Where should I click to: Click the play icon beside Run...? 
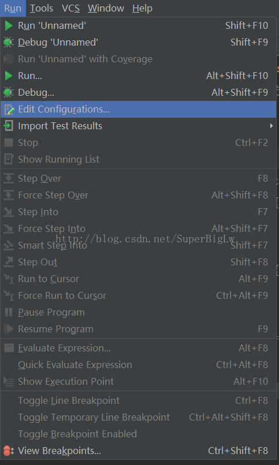[9, 76]
